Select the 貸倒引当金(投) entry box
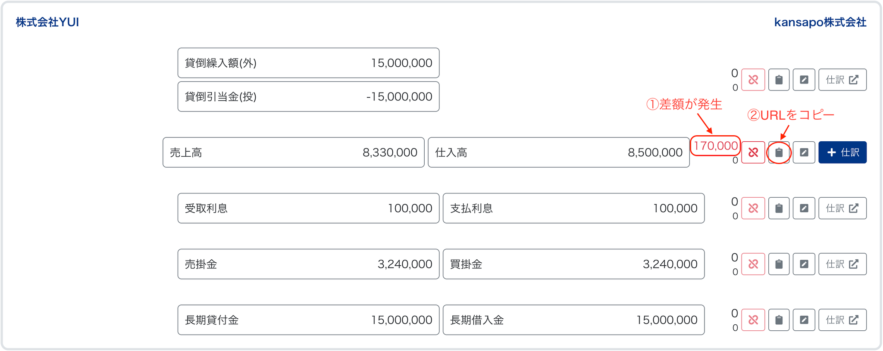The image size is (883, 351). pyautogui.click(x=308, y=96)
